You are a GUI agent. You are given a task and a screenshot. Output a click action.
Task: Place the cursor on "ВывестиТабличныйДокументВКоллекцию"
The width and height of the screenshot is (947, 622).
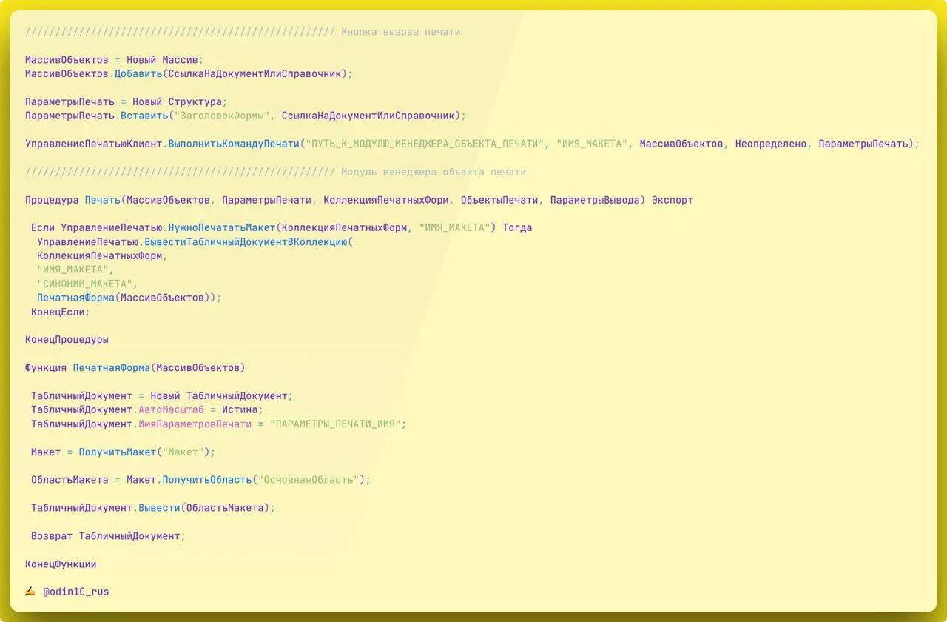click(x=246, y=242)
